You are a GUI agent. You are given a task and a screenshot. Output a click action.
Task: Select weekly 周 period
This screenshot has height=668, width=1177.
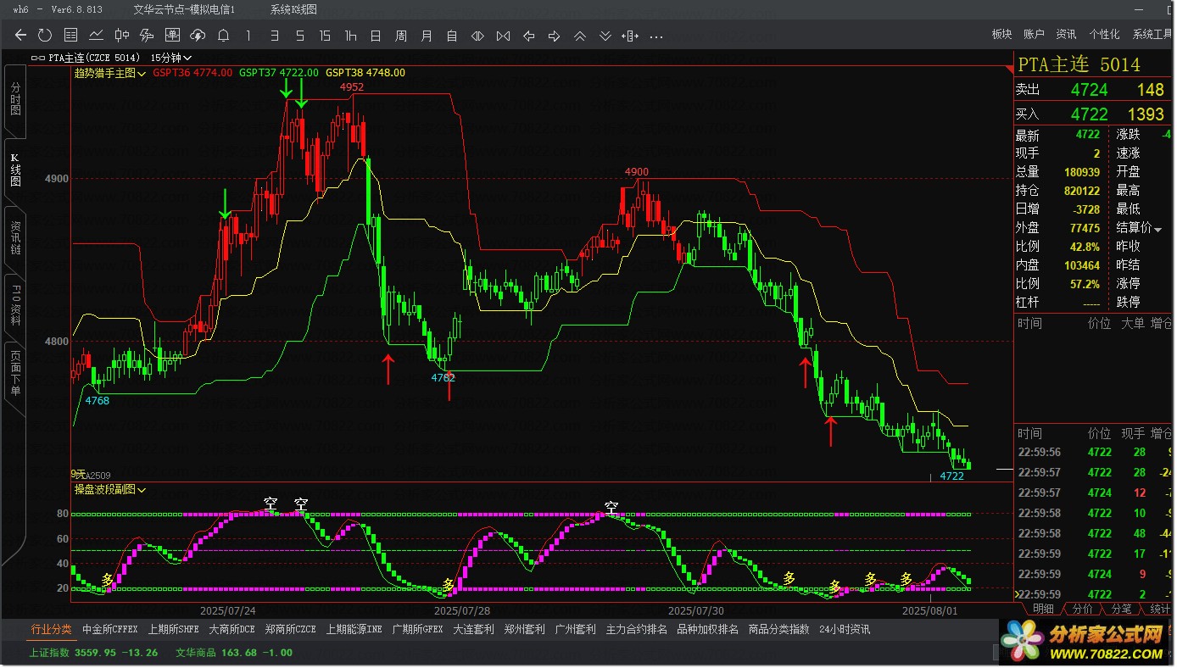click(401, 36)
